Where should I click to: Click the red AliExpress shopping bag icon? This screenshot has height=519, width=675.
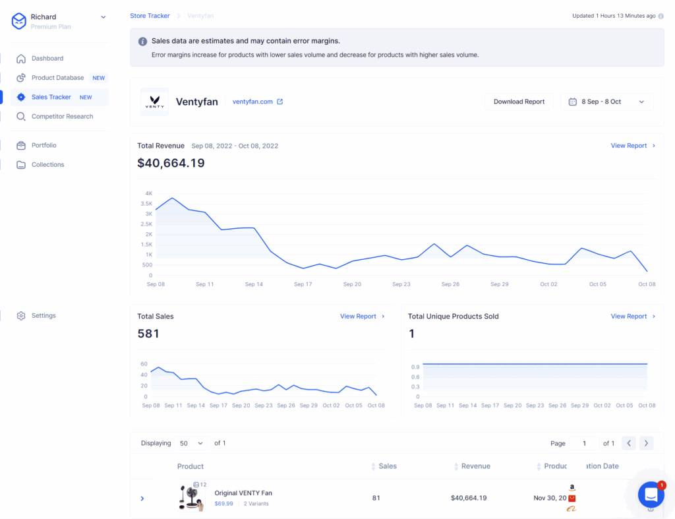click(x=572, y=499)
